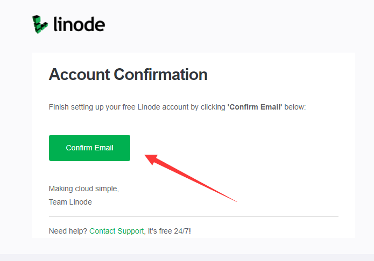Click the word 'Account' in the heading
Screen dimensions: 374x261
coord(80,75)
